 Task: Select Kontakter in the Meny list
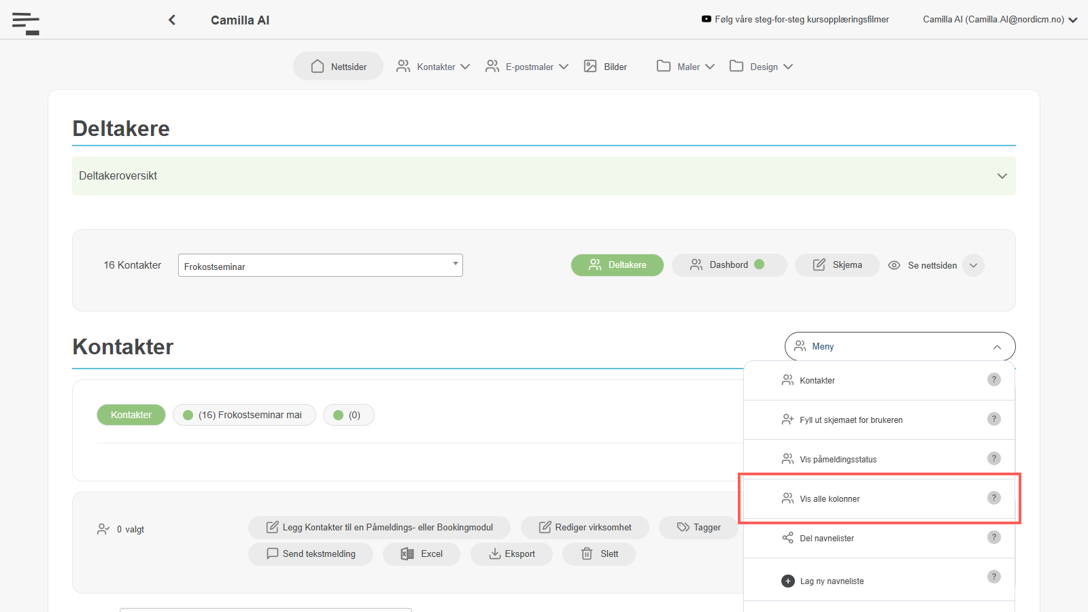click(x=879, y=380)
